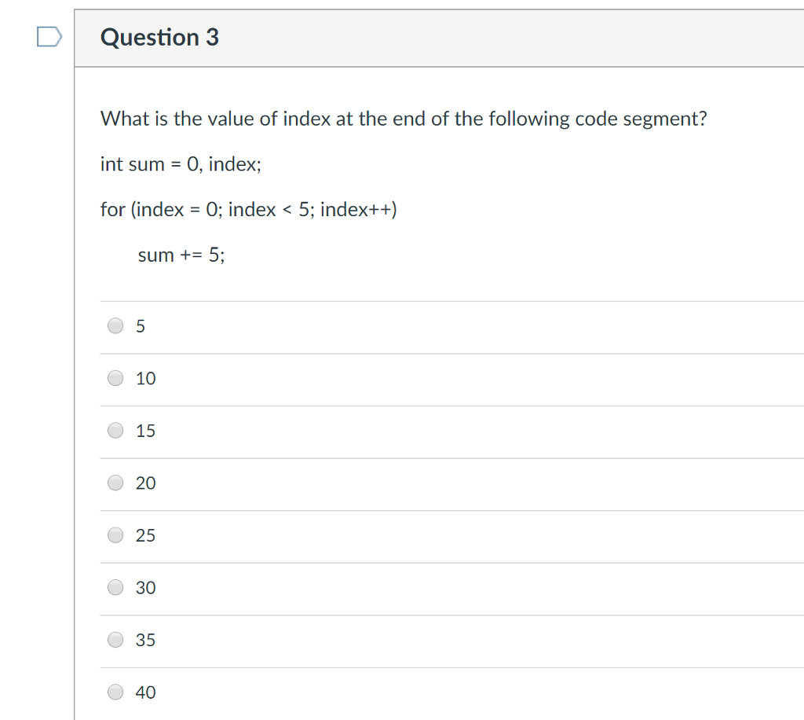Select the radio button for answer 15

115,430
